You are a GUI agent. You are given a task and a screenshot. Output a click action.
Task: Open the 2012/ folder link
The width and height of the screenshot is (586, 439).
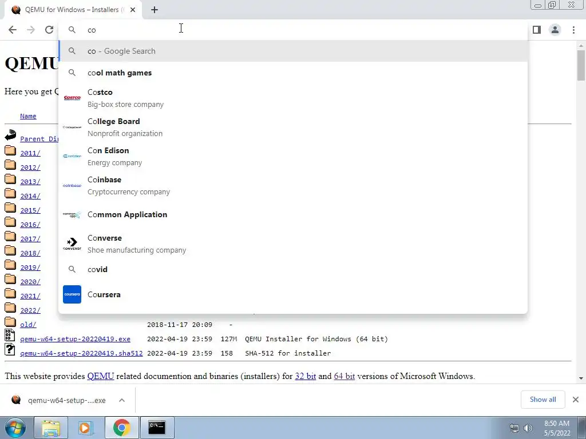click(30, 167)
